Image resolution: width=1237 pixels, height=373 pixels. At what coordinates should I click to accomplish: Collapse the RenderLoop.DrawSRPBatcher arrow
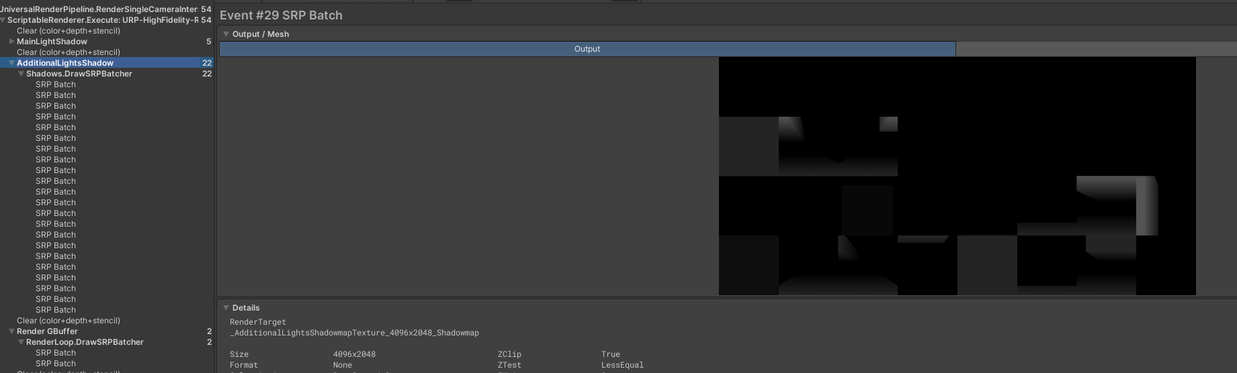click(21, 342)
